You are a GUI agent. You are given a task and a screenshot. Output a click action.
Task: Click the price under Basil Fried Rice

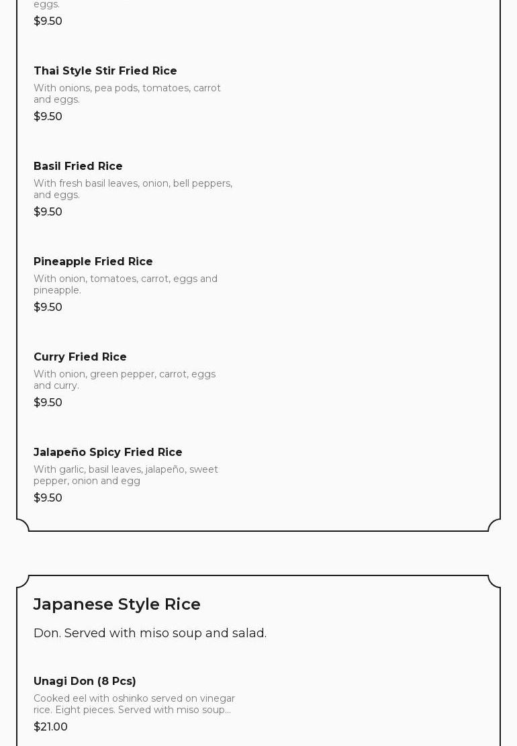(x=48, y=212)
